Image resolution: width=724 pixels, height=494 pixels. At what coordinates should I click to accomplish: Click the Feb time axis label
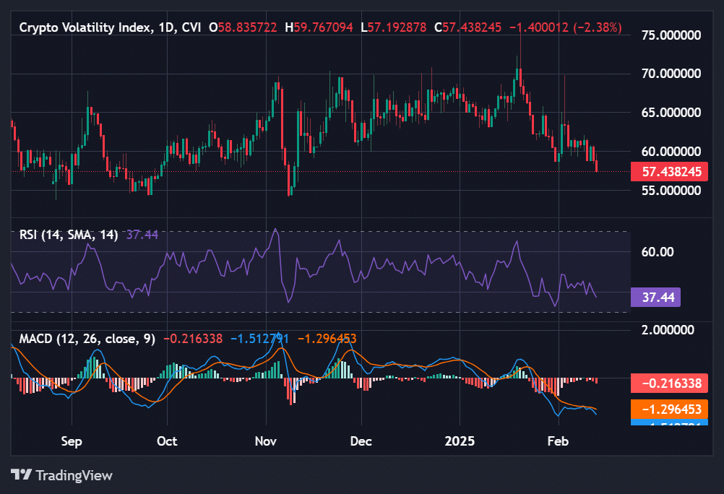[x=557, y=441]
